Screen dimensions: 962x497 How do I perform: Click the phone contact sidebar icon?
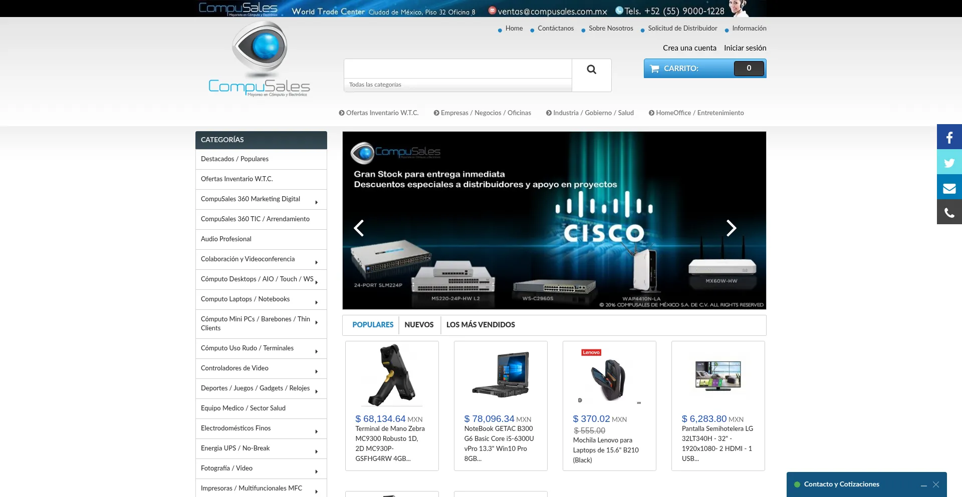(948, 212)
